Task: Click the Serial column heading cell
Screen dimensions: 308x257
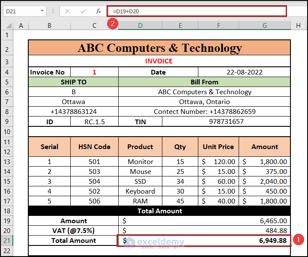Action: click(x=50, y=147)
